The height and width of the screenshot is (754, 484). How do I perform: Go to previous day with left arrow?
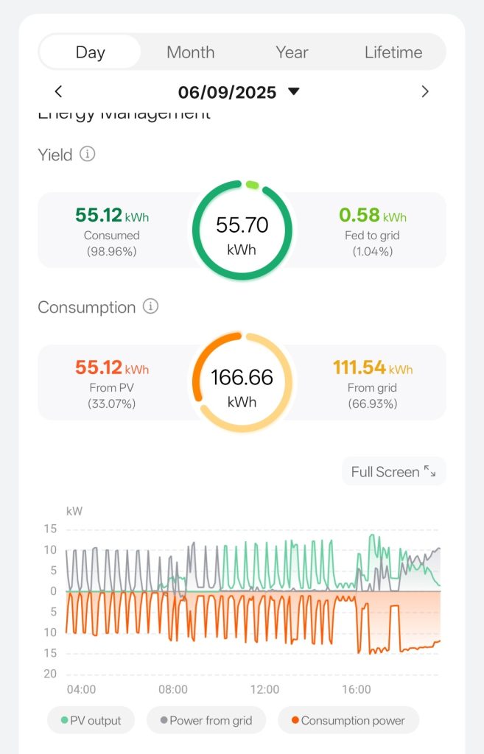point(59,92)
